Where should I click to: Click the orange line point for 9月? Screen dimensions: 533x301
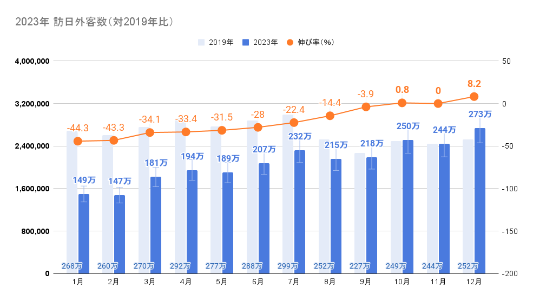366,107
